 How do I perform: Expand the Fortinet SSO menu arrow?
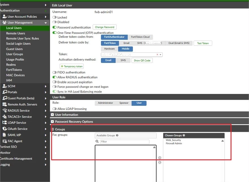[x=46, y=147]
